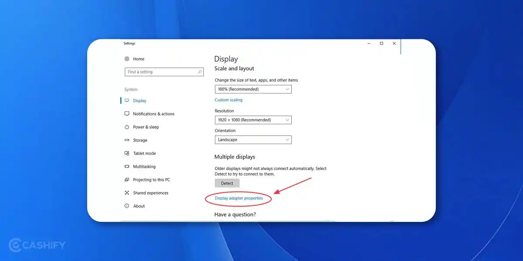Open the About page

[x=139, y=206]
